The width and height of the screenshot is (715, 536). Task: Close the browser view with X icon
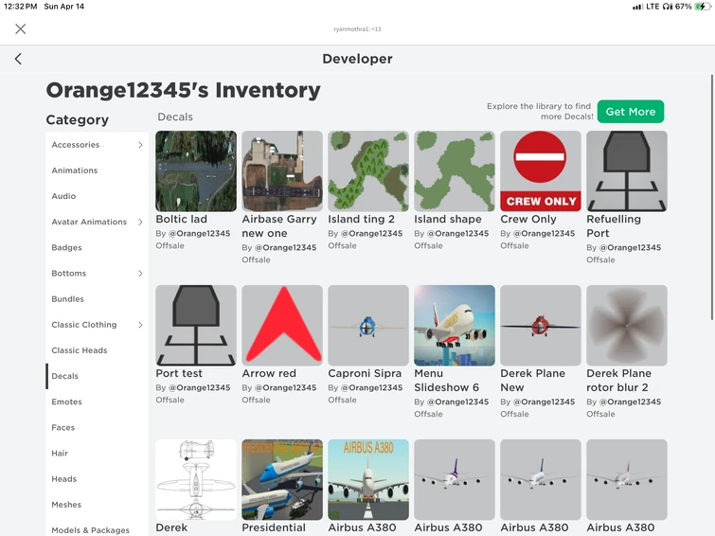(21, 28)
